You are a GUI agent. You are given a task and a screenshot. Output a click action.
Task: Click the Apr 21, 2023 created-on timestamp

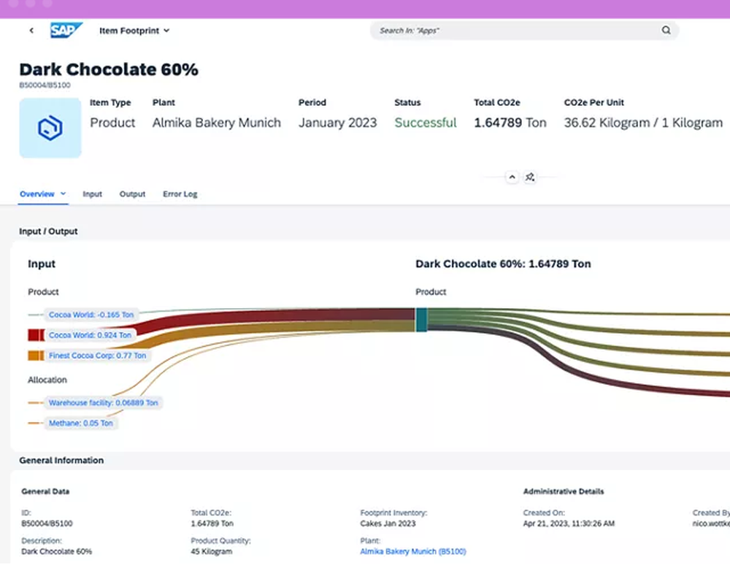tap(569, 523)
